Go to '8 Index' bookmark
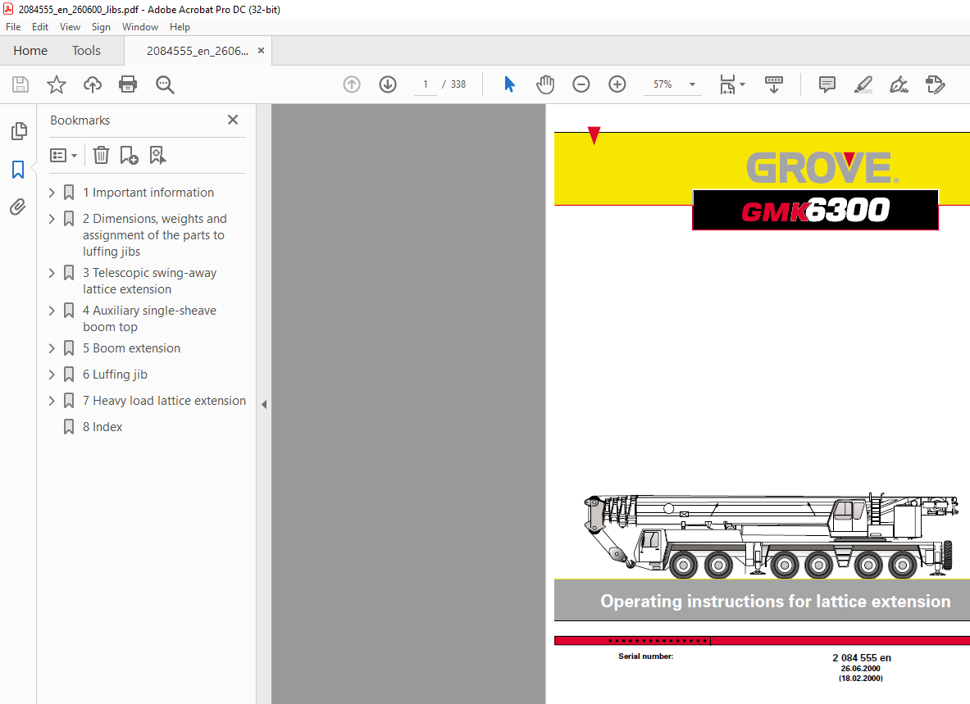The height and width of the screenshot is (704, 970). (x=102, y=427)
